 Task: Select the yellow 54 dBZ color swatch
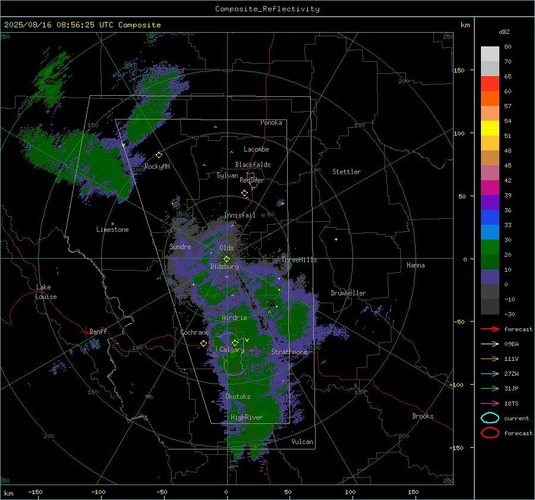coord(490,128)
